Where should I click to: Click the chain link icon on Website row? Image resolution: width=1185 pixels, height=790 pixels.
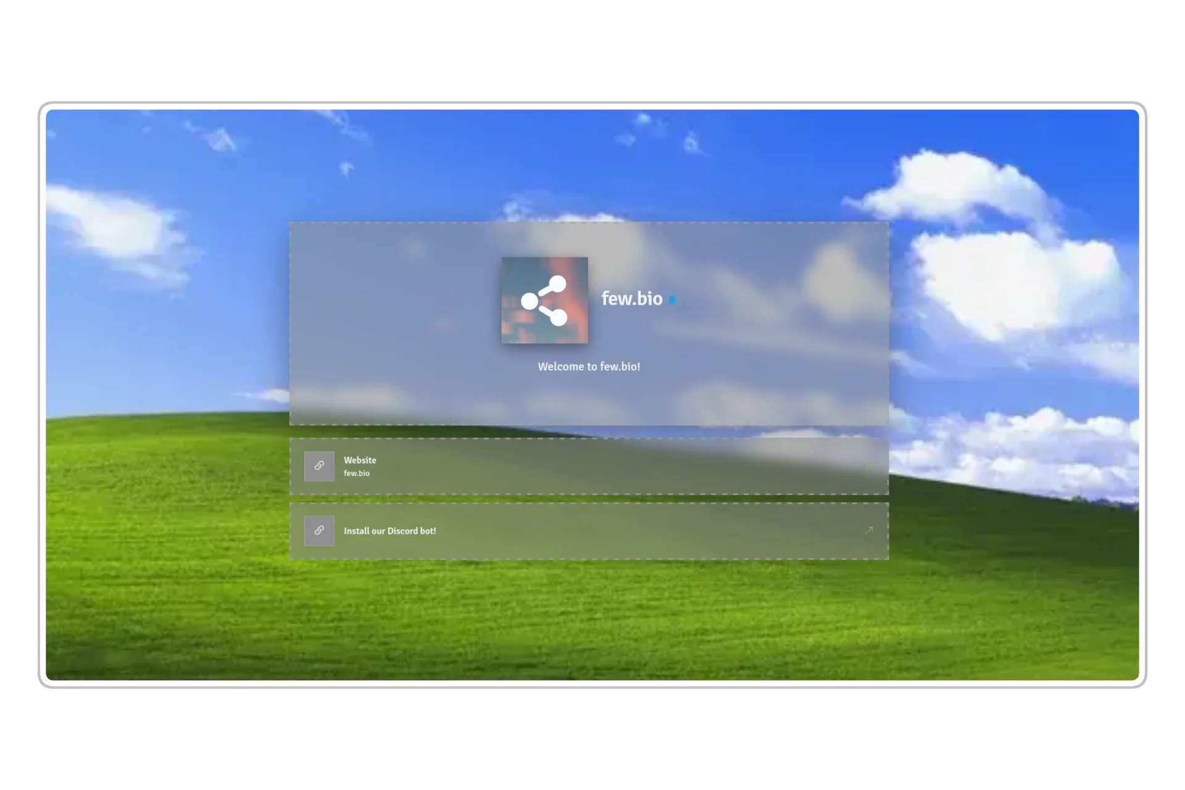click(x=319, y=466)
